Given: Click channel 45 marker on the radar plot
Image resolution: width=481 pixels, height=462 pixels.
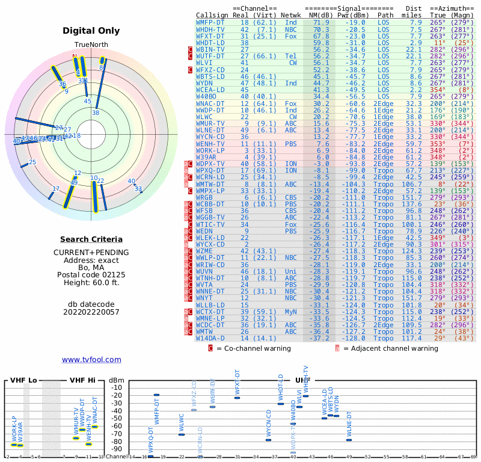Looking at the screenshot, I should (x=87, y=101).
